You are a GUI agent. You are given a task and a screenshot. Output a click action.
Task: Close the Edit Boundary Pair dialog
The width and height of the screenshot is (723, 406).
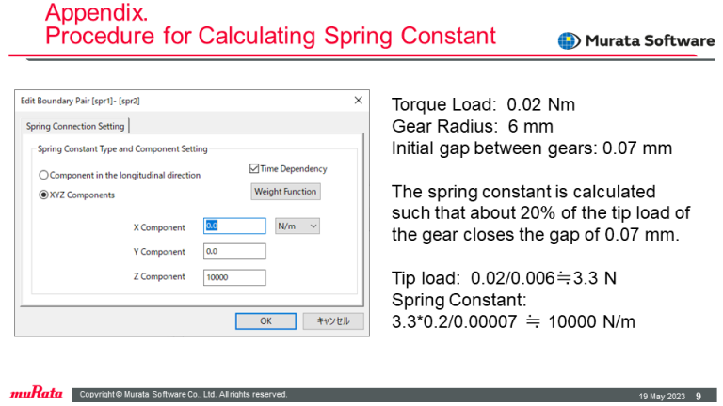358,101
